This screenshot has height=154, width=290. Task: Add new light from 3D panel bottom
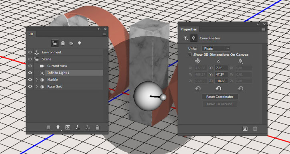coord(58,127)
